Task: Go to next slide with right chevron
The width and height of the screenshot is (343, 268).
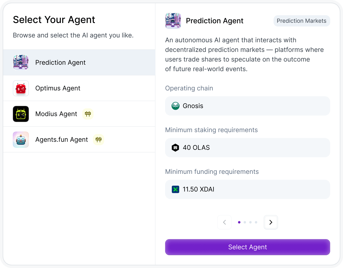Action: tap(271, 222)
